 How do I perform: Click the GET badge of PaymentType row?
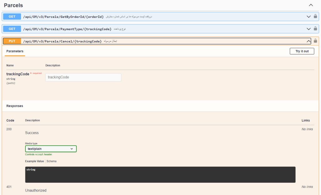12,29
